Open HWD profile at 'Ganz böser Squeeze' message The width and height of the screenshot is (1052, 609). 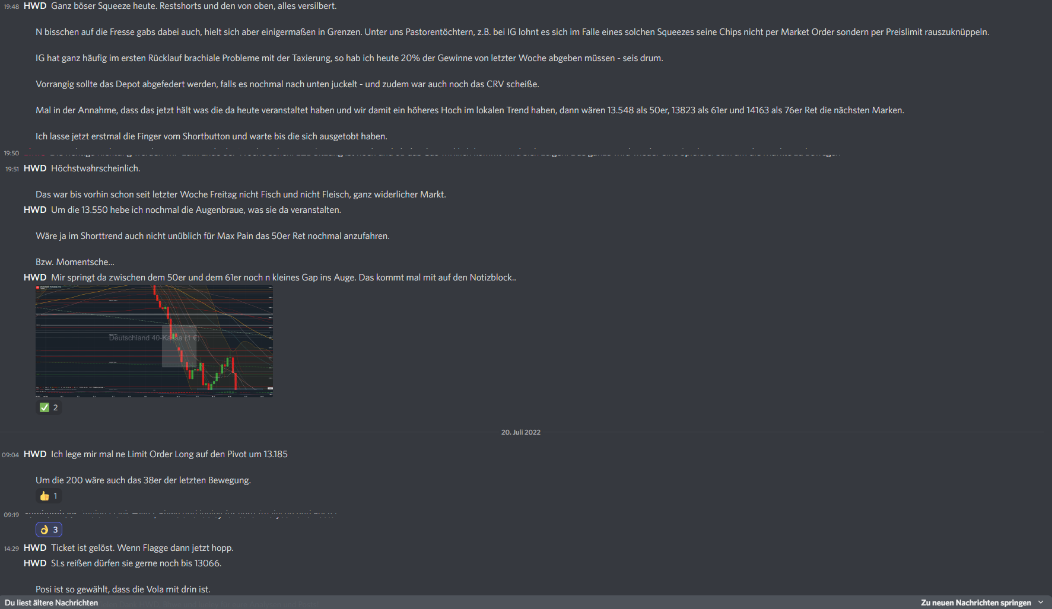pos(35,6)
